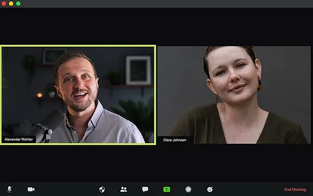The height and width of the screenshot is (196, 313).
Task: Open the Reactions emoji menu
Action: tap(210, 189)
